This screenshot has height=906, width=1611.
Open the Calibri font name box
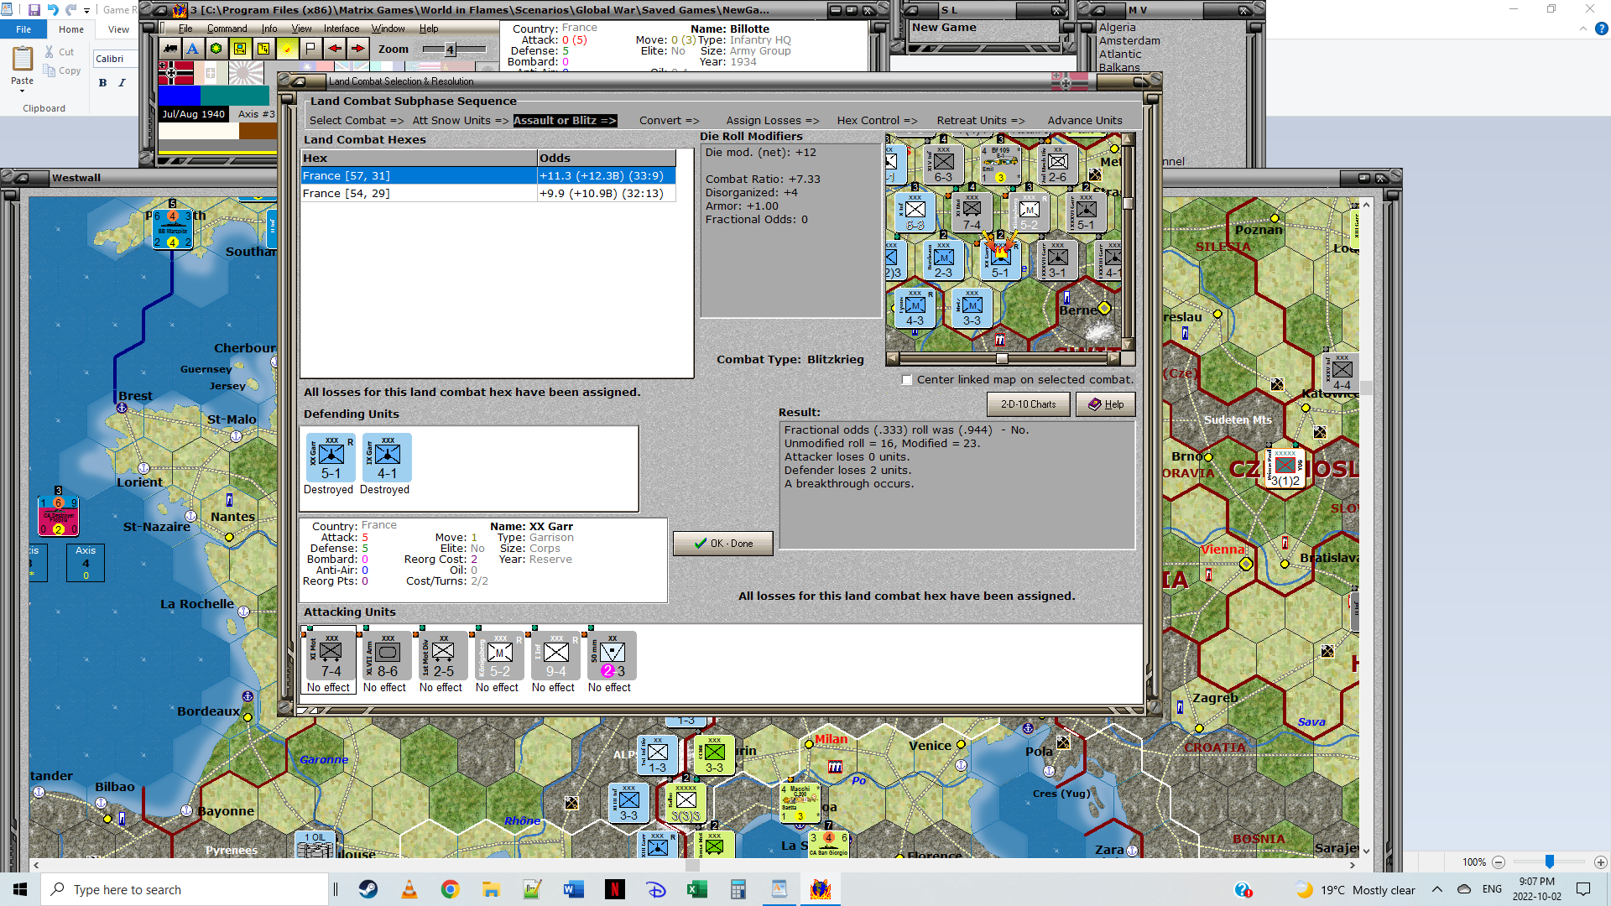111,59
